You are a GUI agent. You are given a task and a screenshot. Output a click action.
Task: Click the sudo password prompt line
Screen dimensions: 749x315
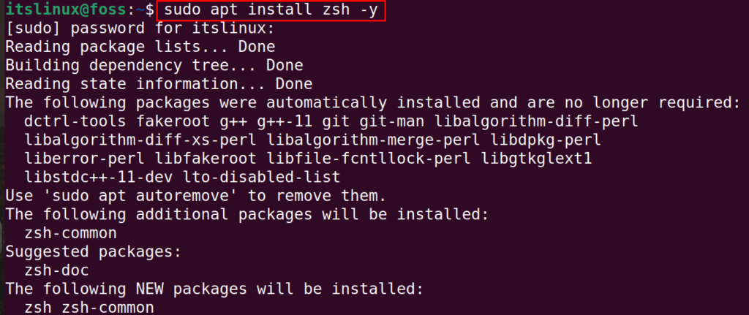[x=140, y=29]
